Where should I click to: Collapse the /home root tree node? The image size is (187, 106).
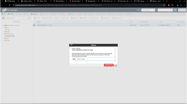point(3,25)
